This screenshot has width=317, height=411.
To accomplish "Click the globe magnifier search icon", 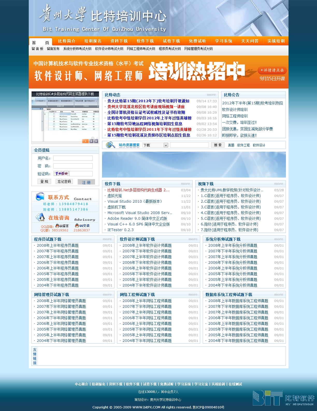I will pyautogui.click(x=110, y=145).
